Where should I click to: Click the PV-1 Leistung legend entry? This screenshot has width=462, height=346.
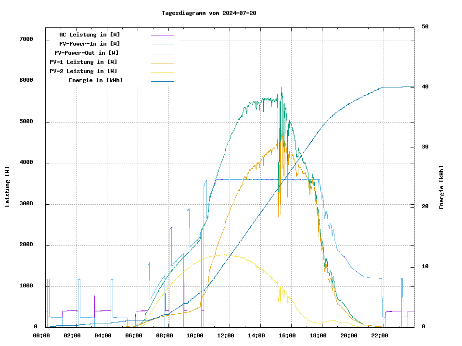pos(83,62)
